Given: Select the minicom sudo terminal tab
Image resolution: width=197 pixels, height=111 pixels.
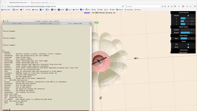Looking at the screenshot, I should [x=74, y=23].
